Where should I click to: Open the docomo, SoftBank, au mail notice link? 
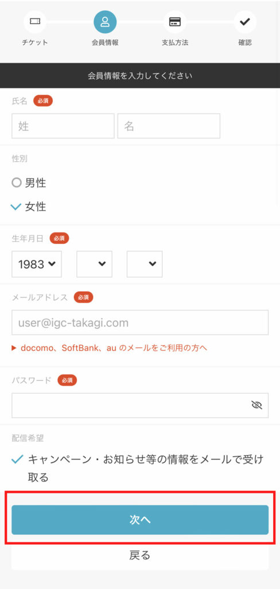pos(114,348)
